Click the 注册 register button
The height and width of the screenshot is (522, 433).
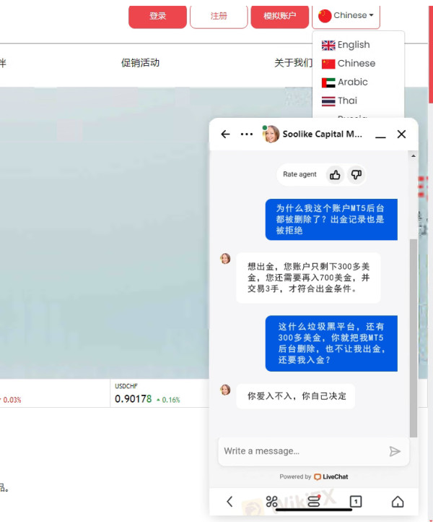click(x=219, y=17)
